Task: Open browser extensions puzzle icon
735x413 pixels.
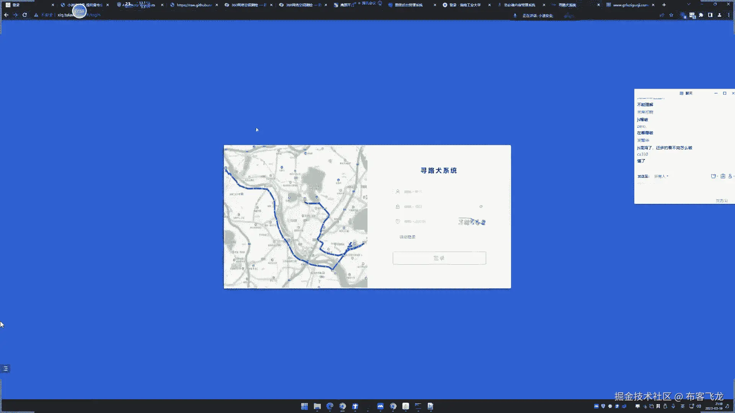Action: pyautogui.click(x=701, y=15)
